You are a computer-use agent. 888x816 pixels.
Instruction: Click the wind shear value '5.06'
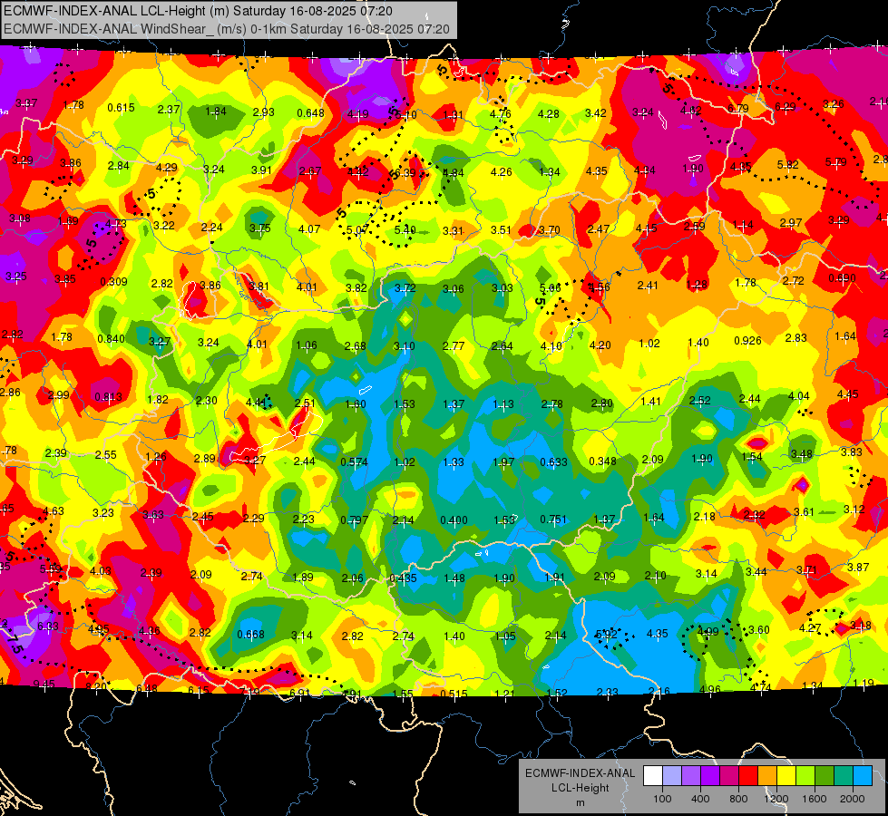550,288
